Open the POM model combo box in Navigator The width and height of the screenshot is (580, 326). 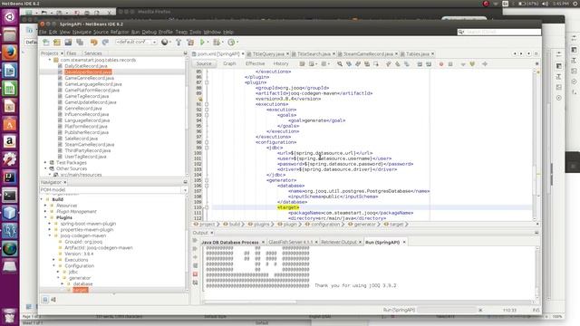(113, 189)
